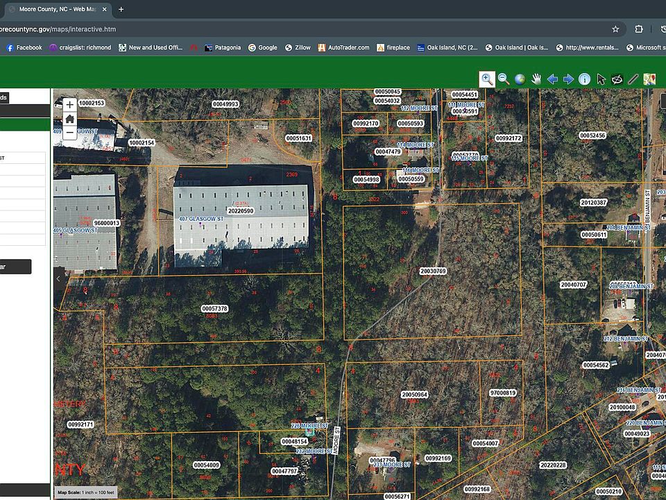Viewport: 666px width, 500px height.
Task: Click the globe full extent icon
Action: (x=520, y=79)
